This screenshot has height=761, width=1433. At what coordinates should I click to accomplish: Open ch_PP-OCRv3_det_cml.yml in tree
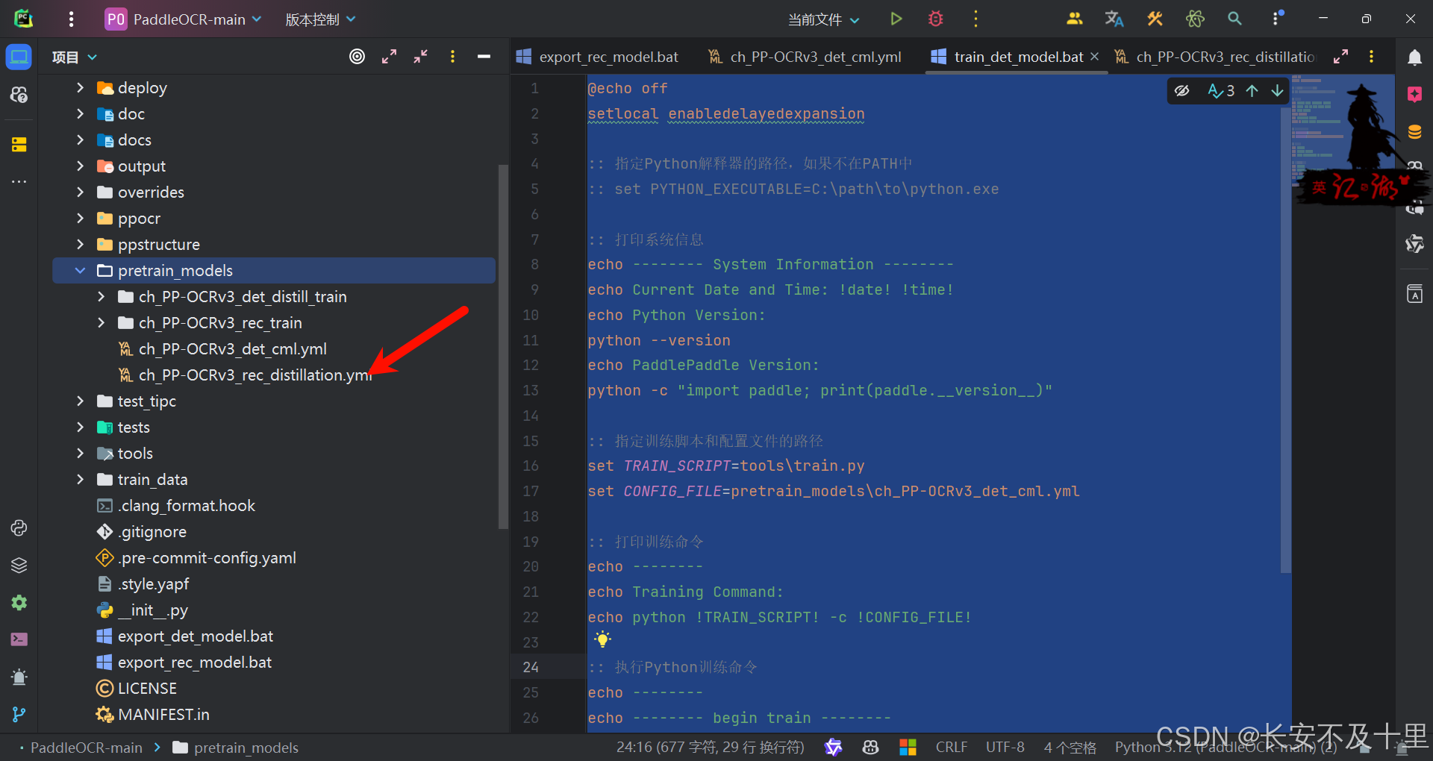tap(232, 349)
